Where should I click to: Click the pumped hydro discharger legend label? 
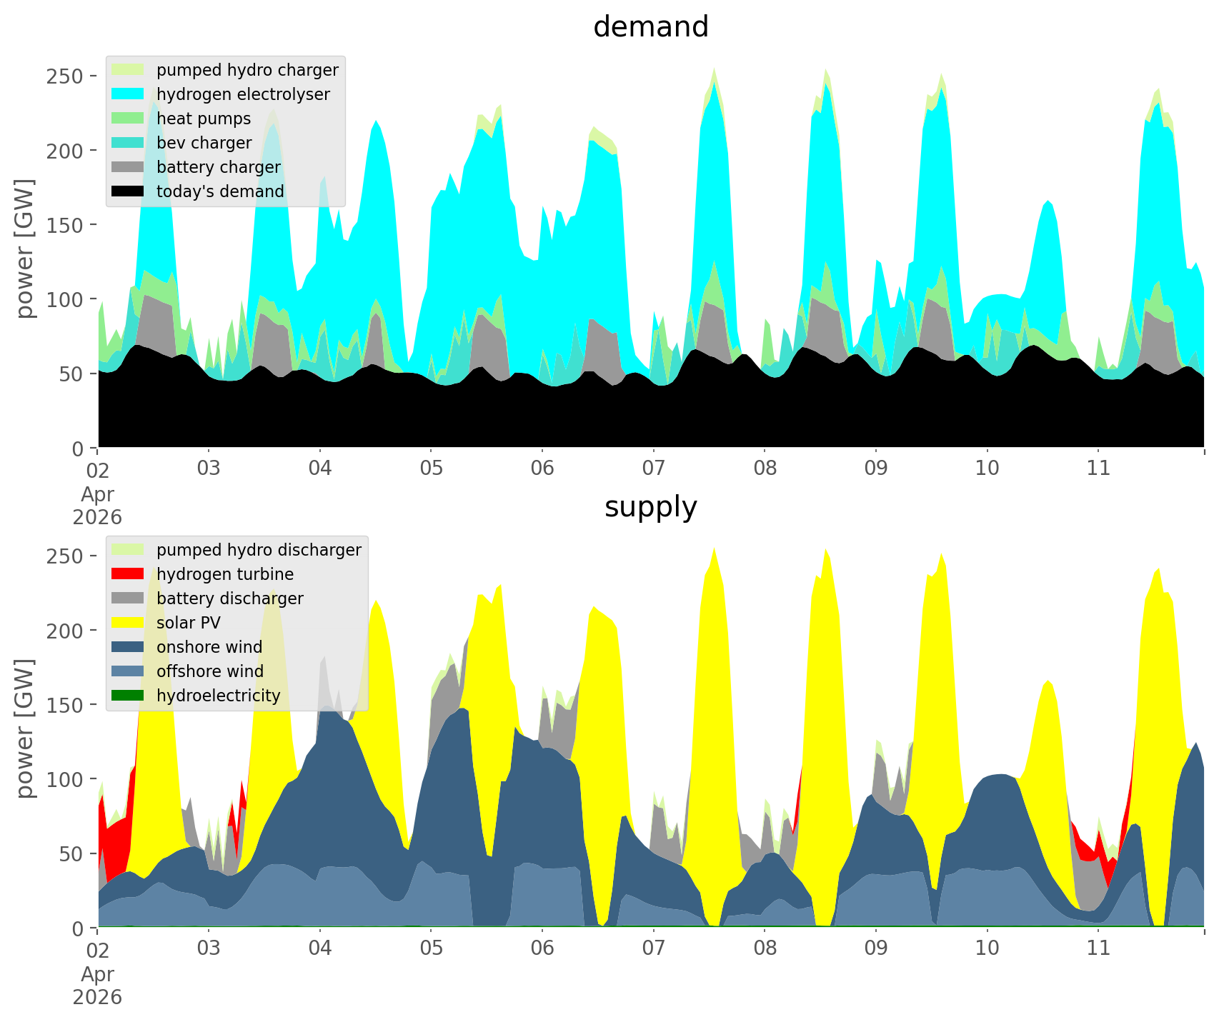[x=259, y=550]
